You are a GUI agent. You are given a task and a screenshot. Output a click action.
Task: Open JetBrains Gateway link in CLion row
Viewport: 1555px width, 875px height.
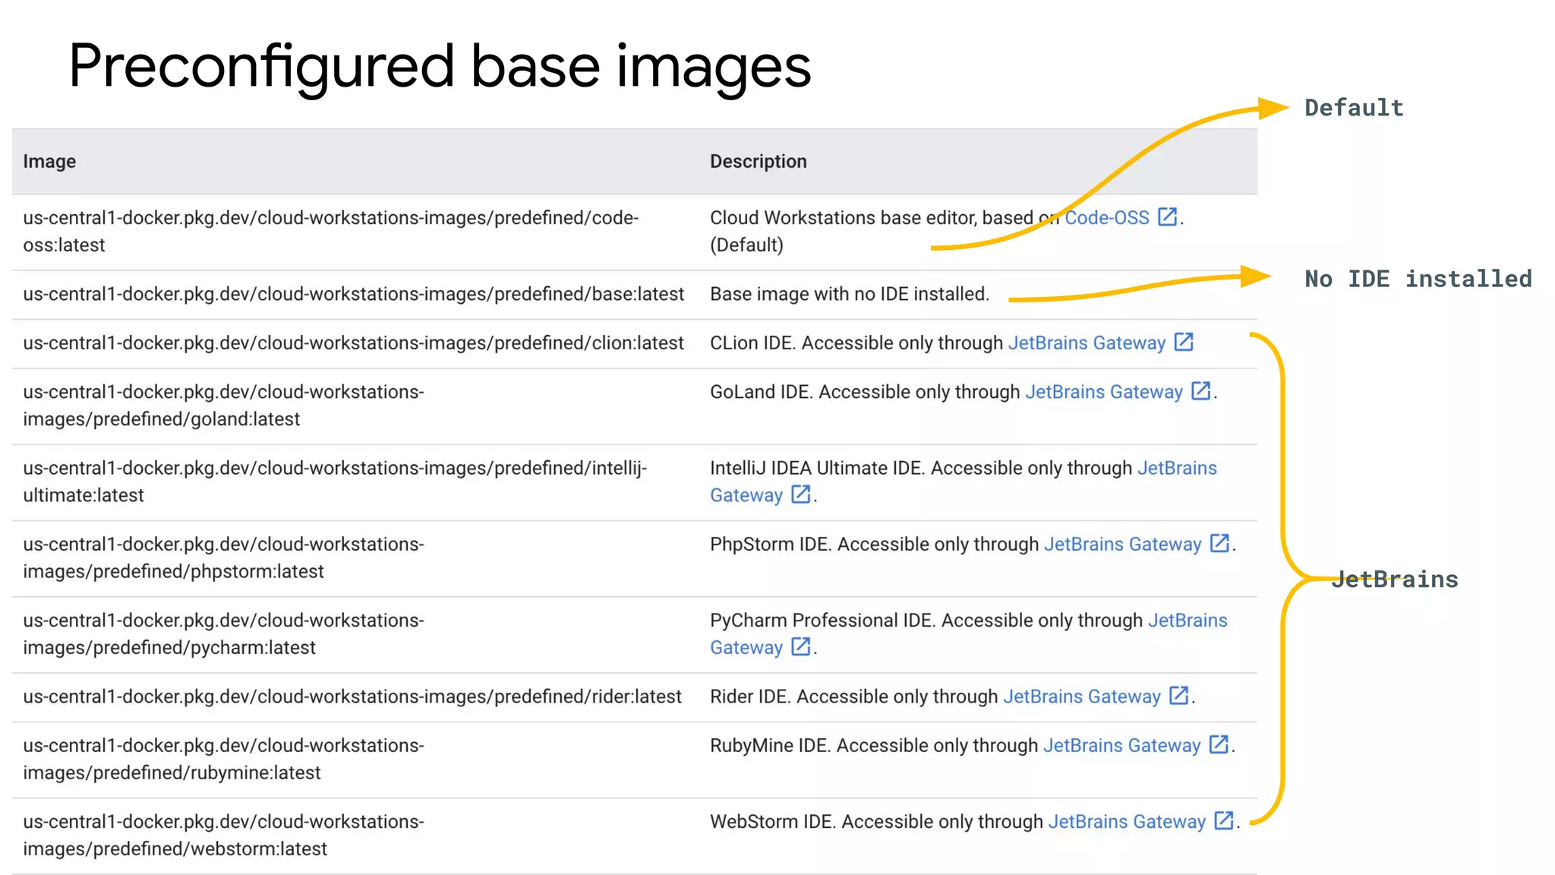point(1087,343)
